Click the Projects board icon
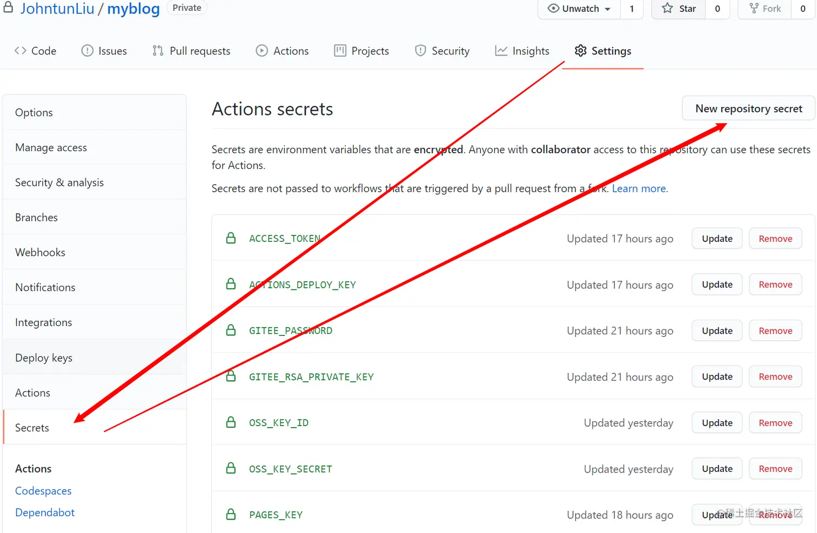The image size is (817, 533). coord(340,51)
